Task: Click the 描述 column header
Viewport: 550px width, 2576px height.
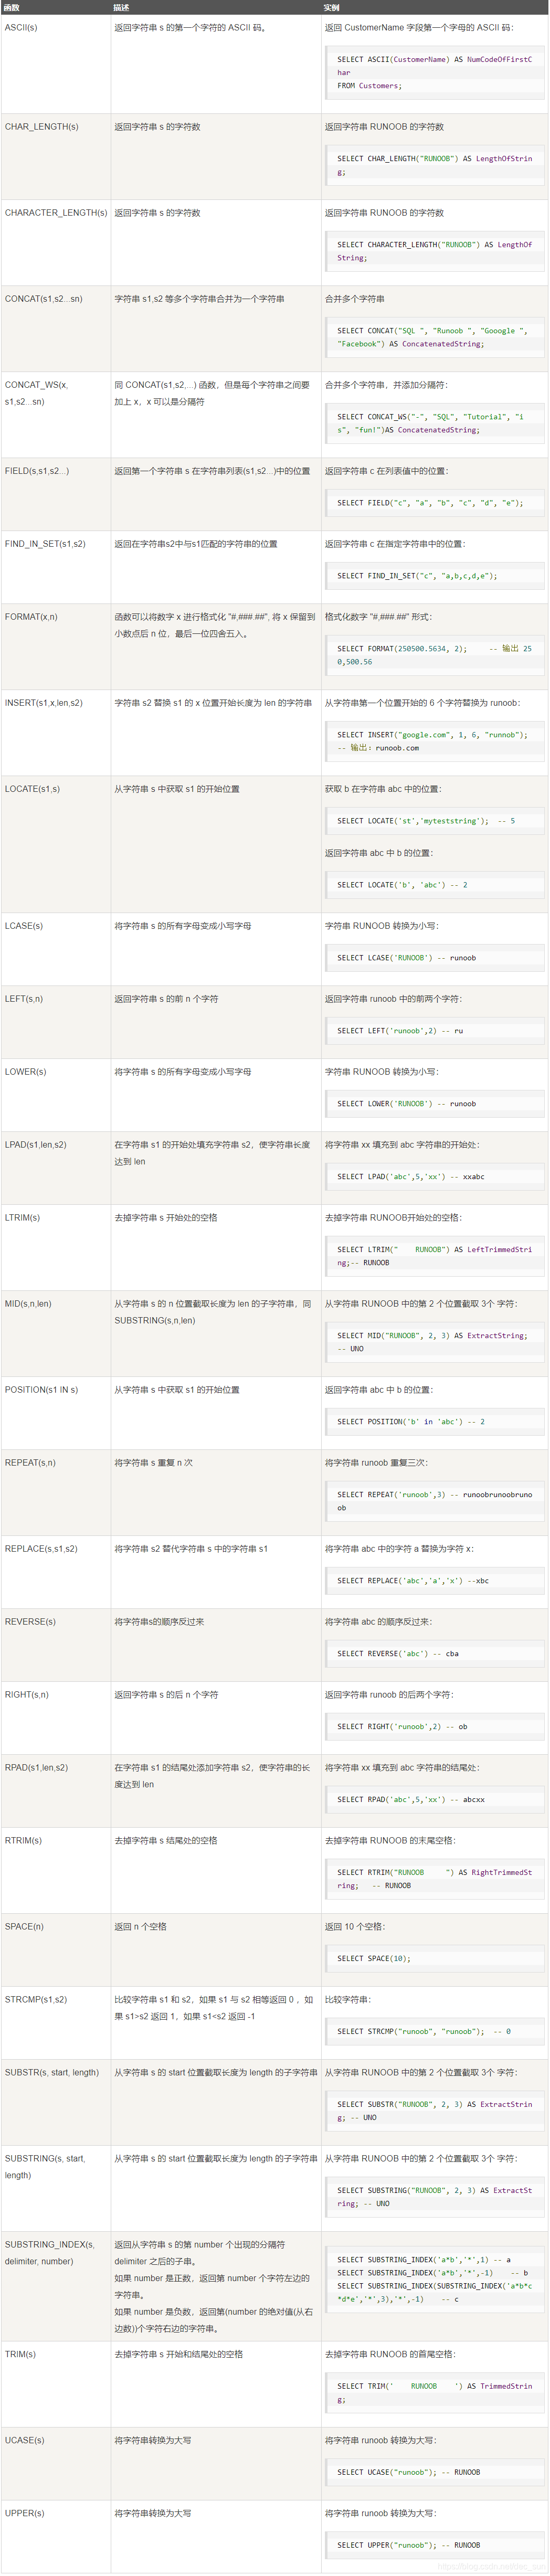Action: 122,7
